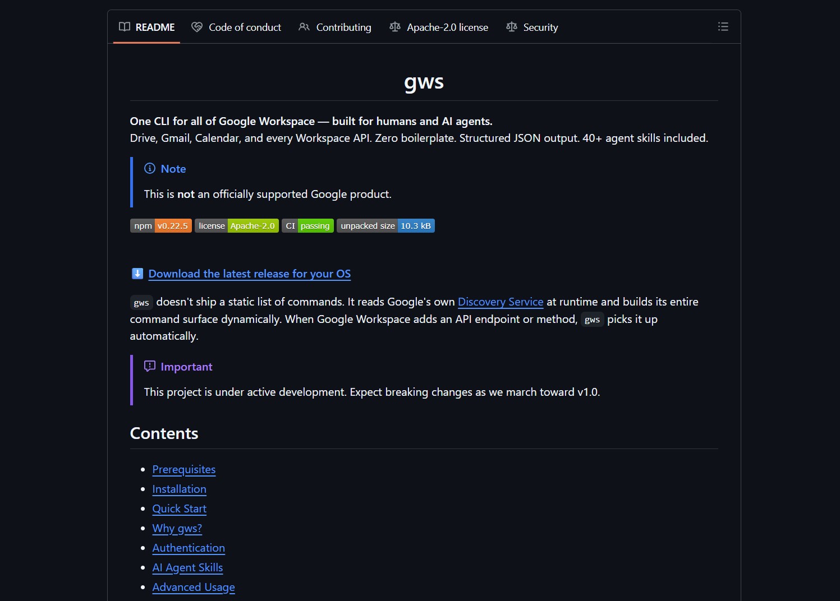Click the scale icon beside Security
The height and width of the screenshot is (601, 840).
point(511,27)
